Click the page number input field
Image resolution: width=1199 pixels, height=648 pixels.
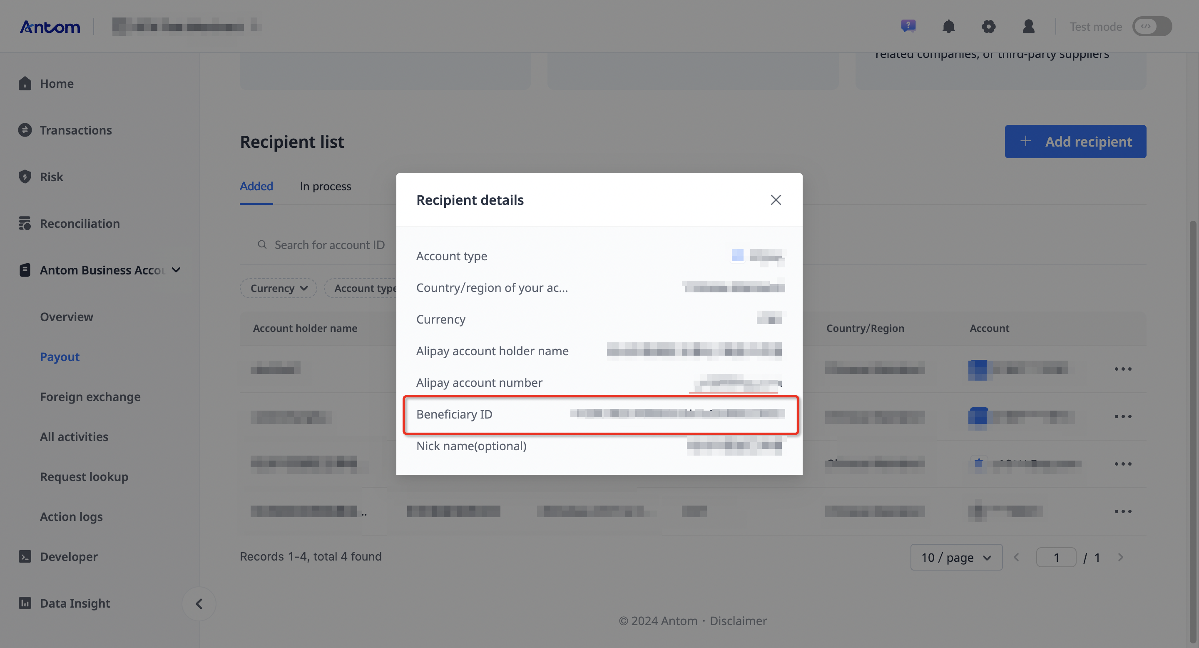(1056, 557)
